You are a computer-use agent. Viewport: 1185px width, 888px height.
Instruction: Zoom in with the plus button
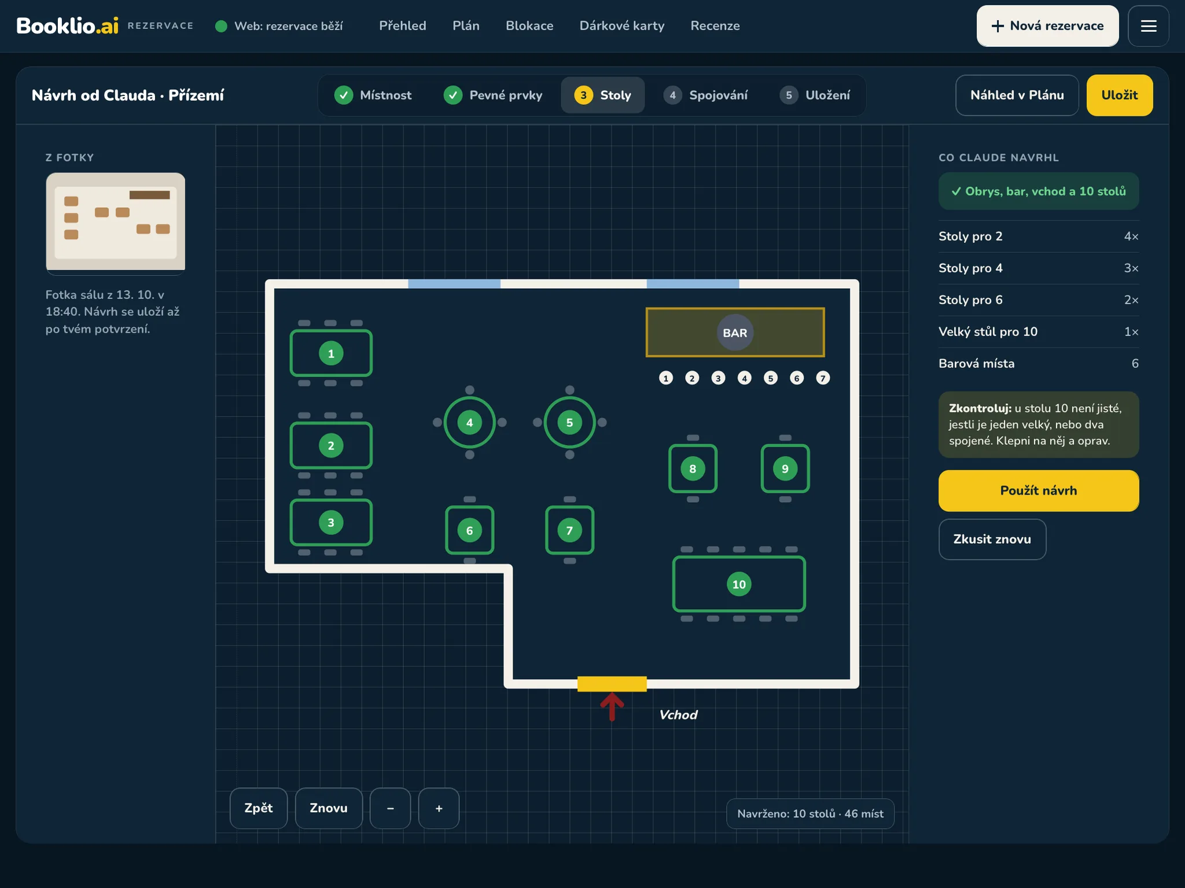439,808
